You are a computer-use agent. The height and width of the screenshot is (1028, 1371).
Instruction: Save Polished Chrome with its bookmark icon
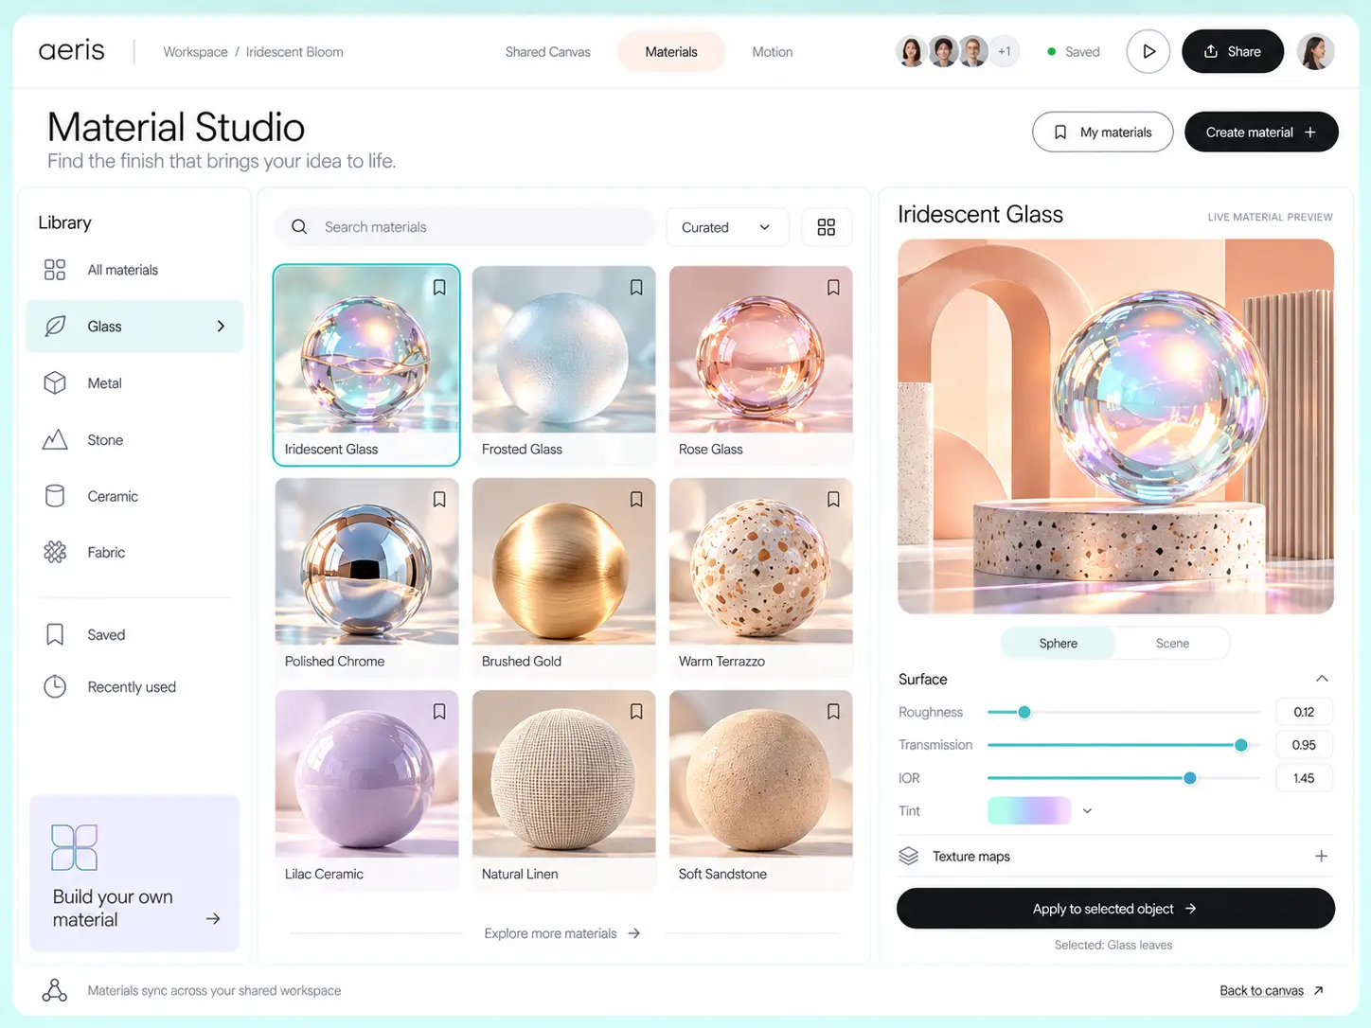click(439, 499)
